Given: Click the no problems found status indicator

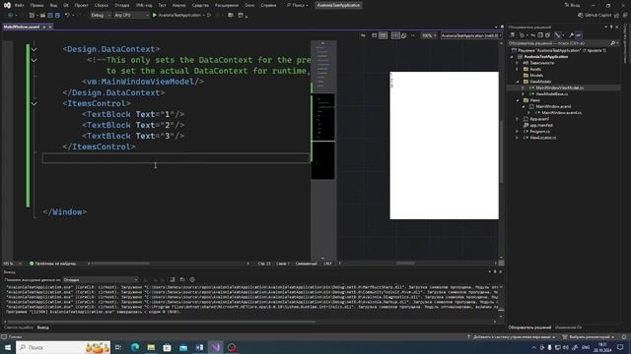Looking at the screenshot, I should click(52, 264).
